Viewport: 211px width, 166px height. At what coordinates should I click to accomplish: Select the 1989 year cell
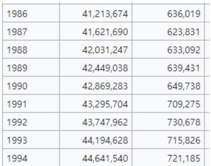coord(31,67)
